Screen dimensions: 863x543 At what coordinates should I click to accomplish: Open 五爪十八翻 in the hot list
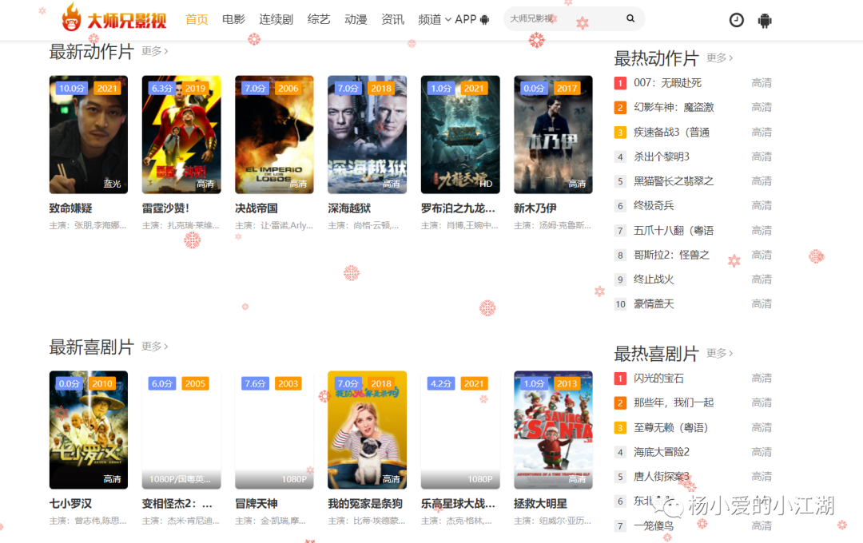coord(674,231)
